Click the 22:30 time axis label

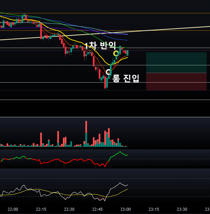(x=69, y=209)
